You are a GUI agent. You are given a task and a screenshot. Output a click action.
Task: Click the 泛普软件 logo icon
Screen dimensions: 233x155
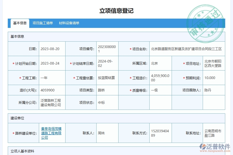203,146
